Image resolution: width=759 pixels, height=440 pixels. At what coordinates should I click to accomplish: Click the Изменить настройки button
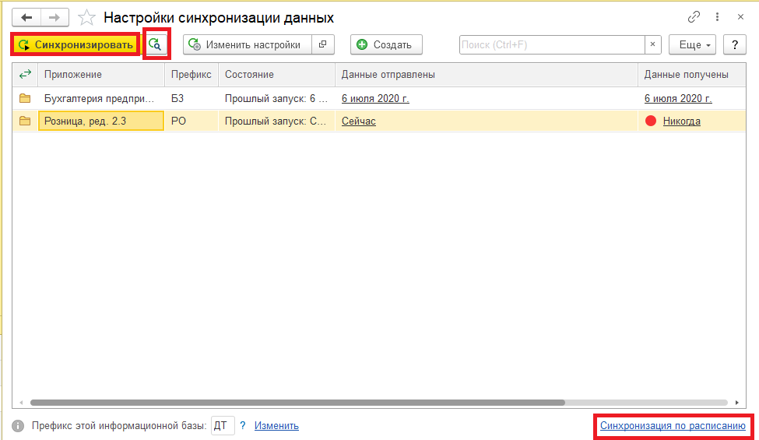(247, 45)
